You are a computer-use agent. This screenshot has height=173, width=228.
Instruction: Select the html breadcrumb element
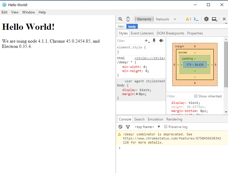[121, 27]
